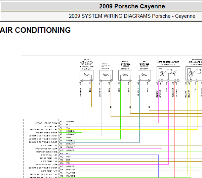
Task: Click pin 'A11 BLU' on the connector
Action: 65,154
